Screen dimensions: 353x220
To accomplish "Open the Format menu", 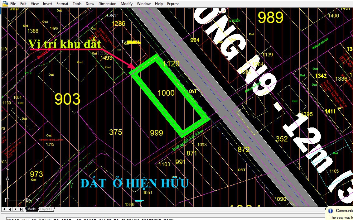I will pyautogui.click(x=62, y=4).
